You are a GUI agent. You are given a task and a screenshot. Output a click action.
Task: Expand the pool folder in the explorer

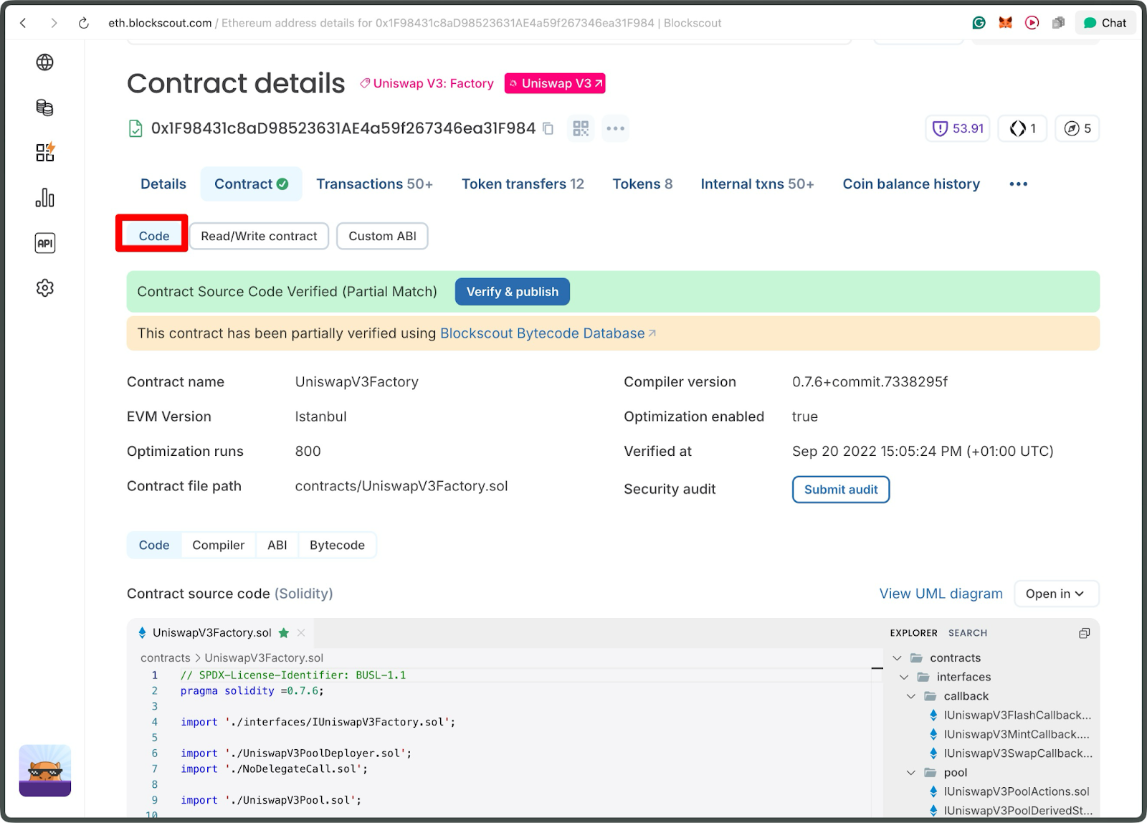tap(910, 772)
